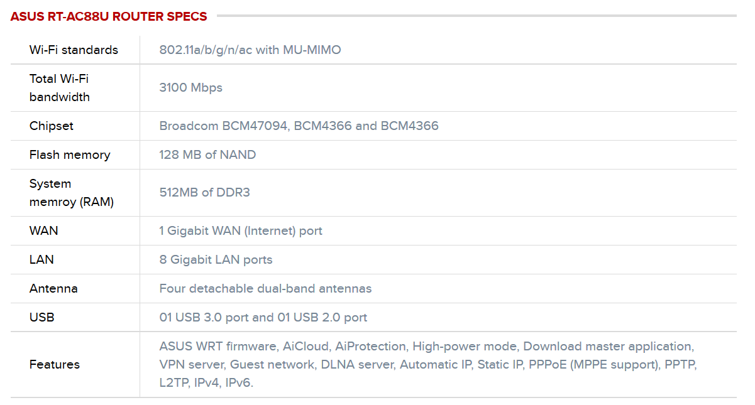The width and height of the screenshot is (755, 405).
Task: Select the USB row label
Action: click(x=42, y=317)
